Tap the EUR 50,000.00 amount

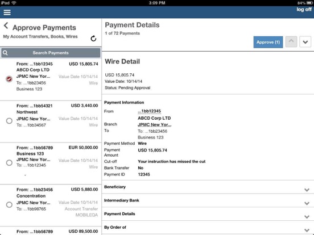[x=83, y=148]
